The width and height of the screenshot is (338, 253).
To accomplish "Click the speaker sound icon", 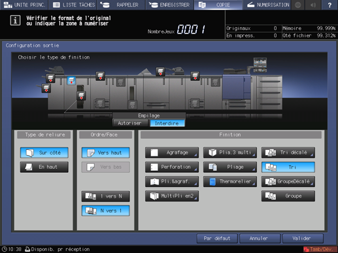I will (313, 5).
